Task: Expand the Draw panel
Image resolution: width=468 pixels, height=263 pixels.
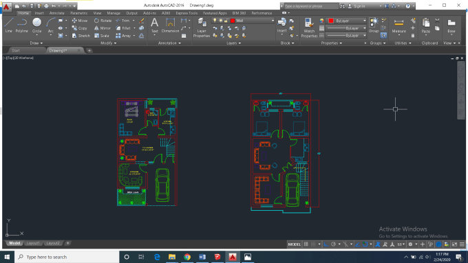Action: click(x=36, y=43)
